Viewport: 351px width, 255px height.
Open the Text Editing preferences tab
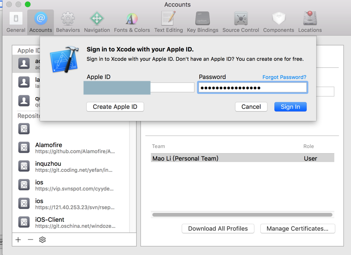168,22
